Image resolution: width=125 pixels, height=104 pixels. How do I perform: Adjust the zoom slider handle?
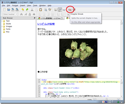(x=107, y=99)
